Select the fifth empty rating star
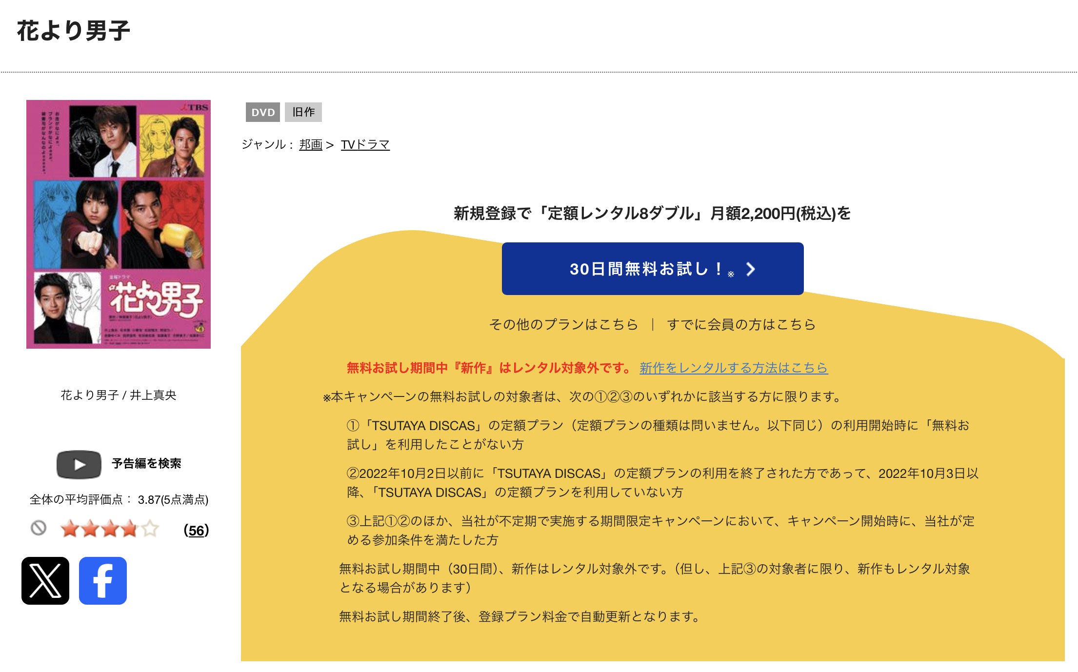Viewport: 1078px width, 672px height. [150, 529]
